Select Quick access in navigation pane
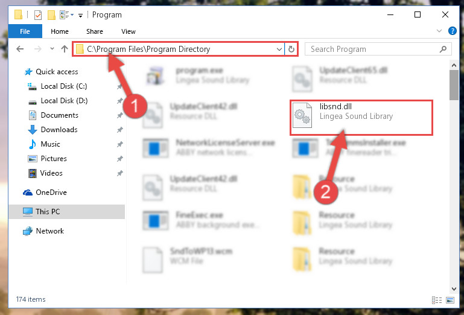 [x=57, y=72]
